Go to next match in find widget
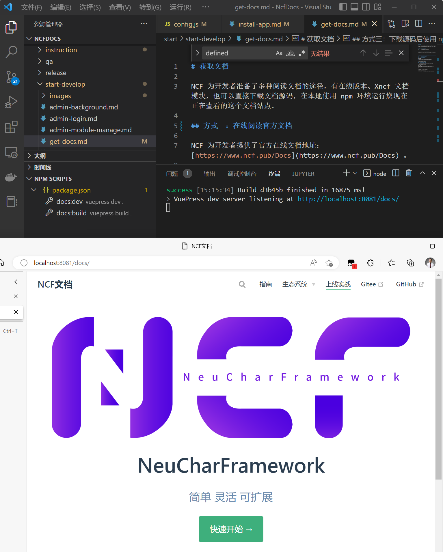The height and width of the screenshot is (552, 443). coord(376,53)
